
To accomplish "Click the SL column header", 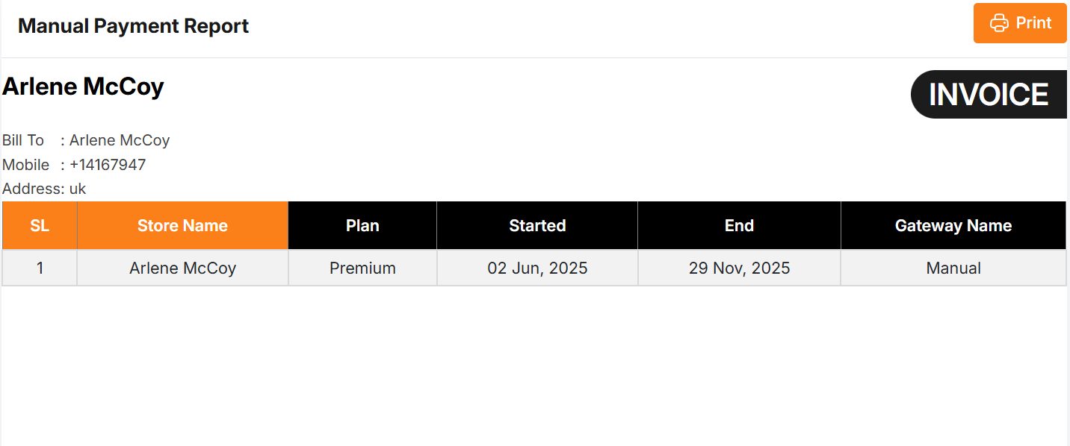I will [40, 225].
